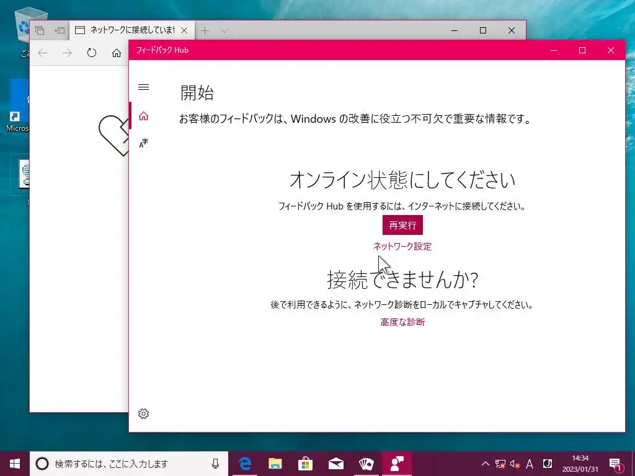
Task: Click the Edge back arrow
Action: tap(43, 53)
